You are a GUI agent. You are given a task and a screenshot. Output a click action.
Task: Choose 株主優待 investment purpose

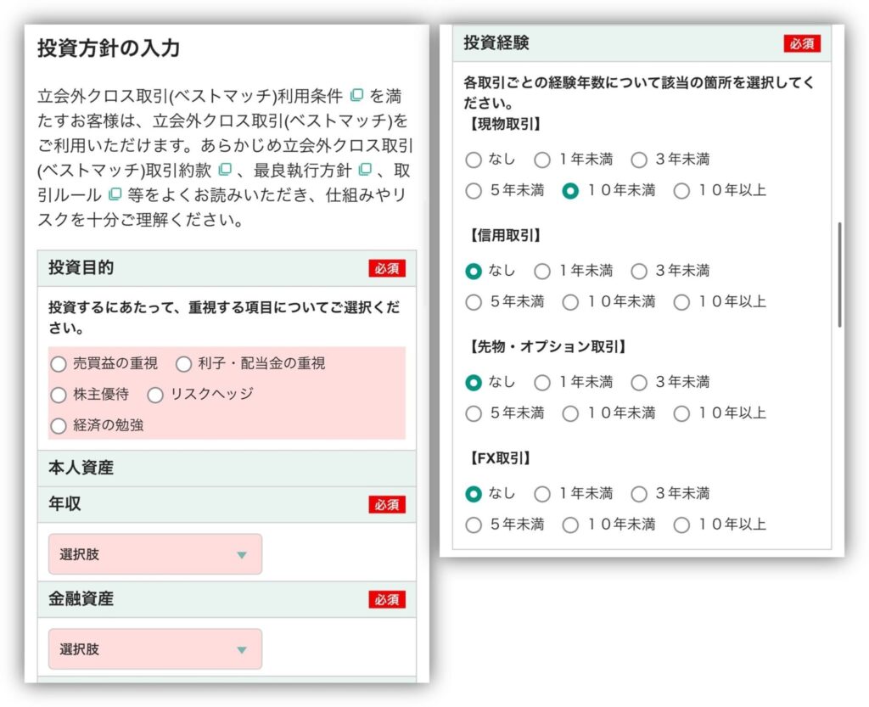pos(59,395)
